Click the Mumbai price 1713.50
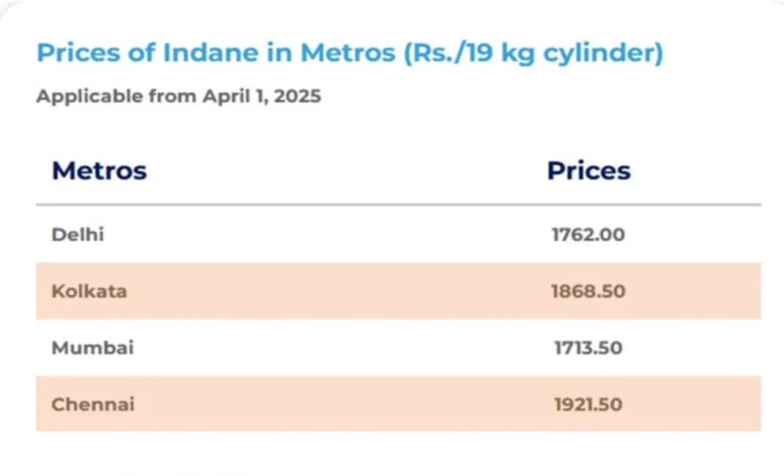 [588, 347]
